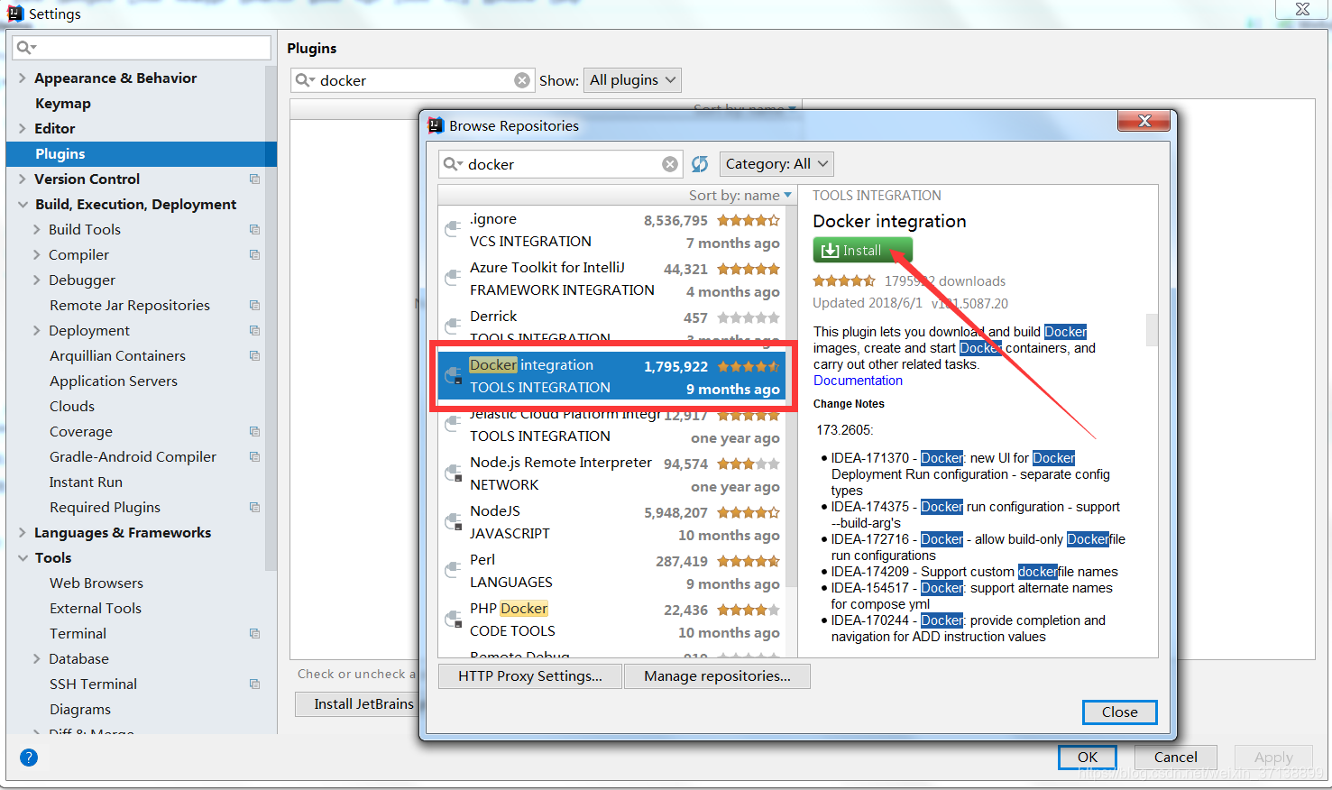Click the plugin description scrollbar
The height and width of the screenshot is (790, 1332).
click(x=1152, y=330)
